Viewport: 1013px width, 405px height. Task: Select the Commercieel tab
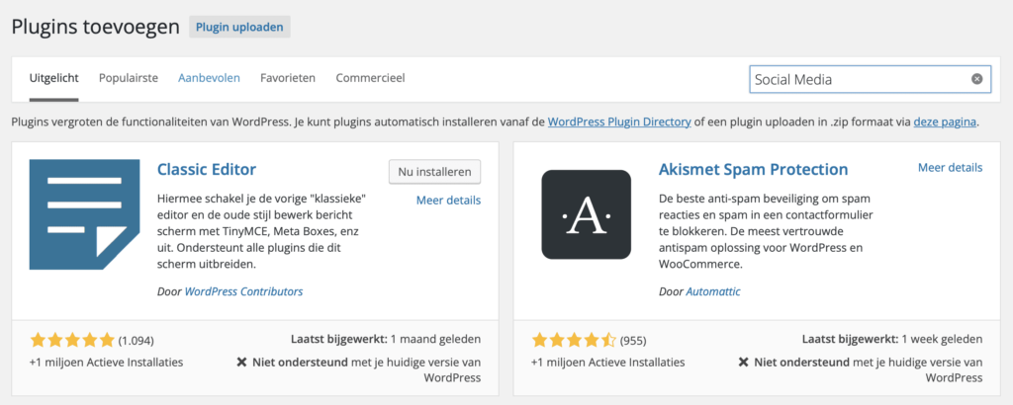point(370,79)
